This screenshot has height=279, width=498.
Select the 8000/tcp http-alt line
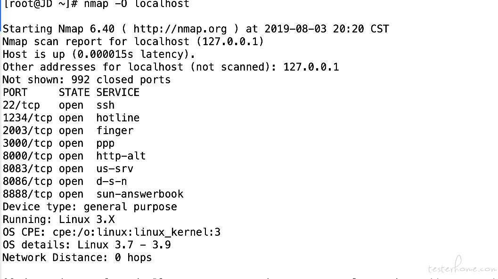click(74, 156)
